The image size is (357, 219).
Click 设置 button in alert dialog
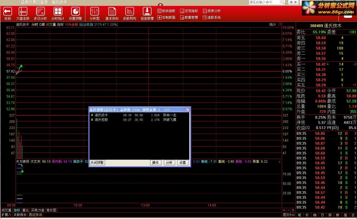183,163
